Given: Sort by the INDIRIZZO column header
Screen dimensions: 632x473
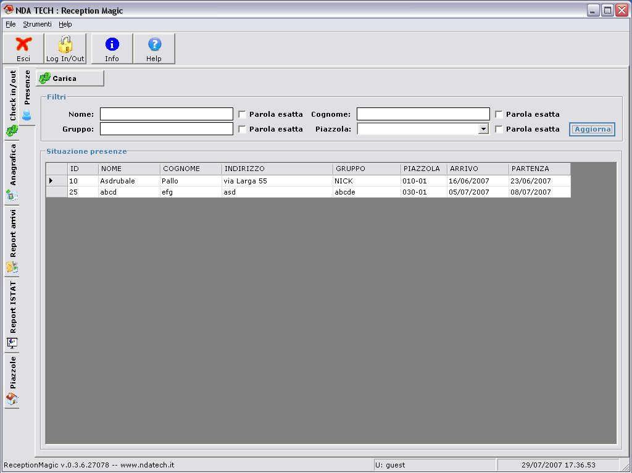Looking at the screenshot, I should 277,169.
